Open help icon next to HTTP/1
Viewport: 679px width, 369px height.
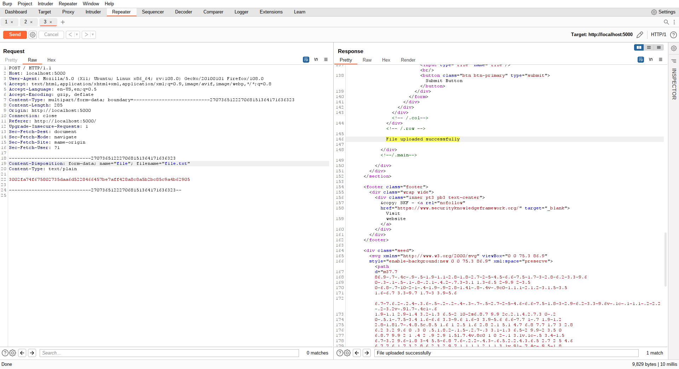click(x=674, y=35)
